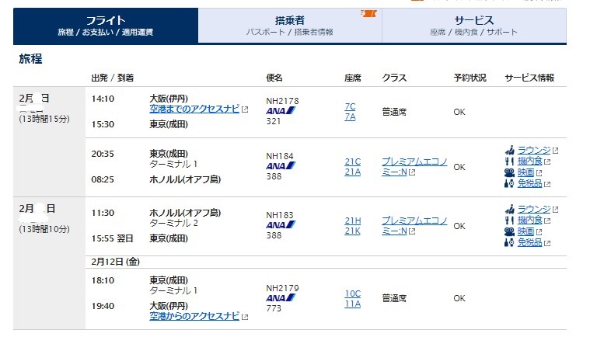This screenshot has height=337, width=590.
Task: Click the fork and knife icon in NH184 row
Action: tap(509, 162)
